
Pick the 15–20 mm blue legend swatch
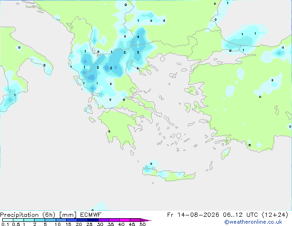(x=72, y=220)
